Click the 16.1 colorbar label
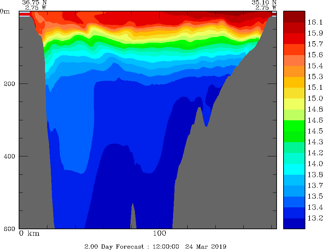The height and width of the screenshot is (250, 323). [315, 22]
